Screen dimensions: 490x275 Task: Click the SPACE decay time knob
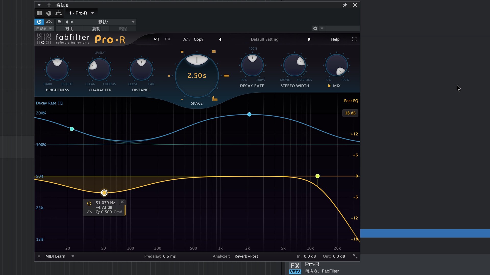coord(197,76)
